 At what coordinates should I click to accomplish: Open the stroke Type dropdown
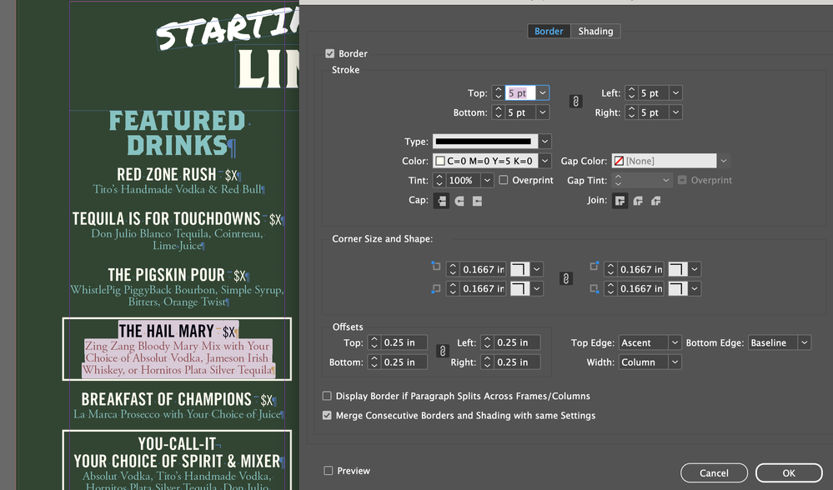(545, 142)
